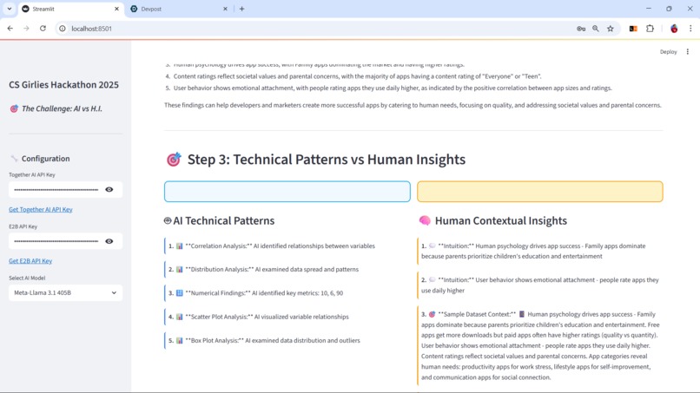Select the Step 3 heading text

coord(327,160)
